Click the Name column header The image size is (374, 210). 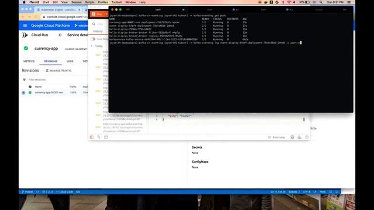pos(38,87)
